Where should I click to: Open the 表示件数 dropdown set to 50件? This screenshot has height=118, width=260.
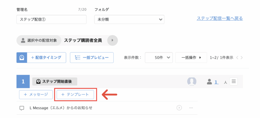[x=159, y=58]
